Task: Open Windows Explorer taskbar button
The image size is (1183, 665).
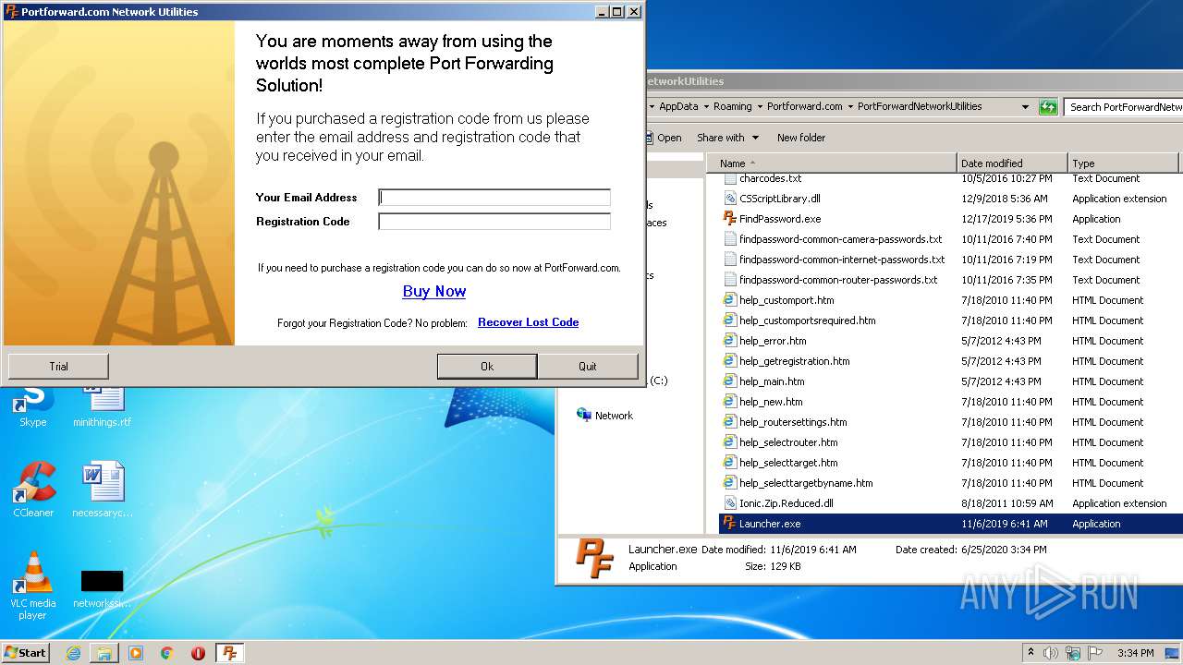Action: pos(104,653)
